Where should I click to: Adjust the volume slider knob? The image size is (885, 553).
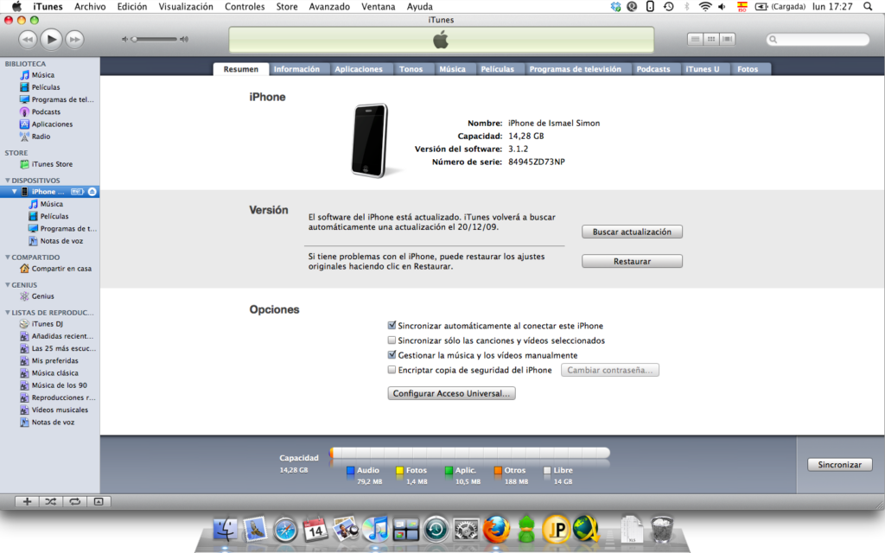point(134,39)
